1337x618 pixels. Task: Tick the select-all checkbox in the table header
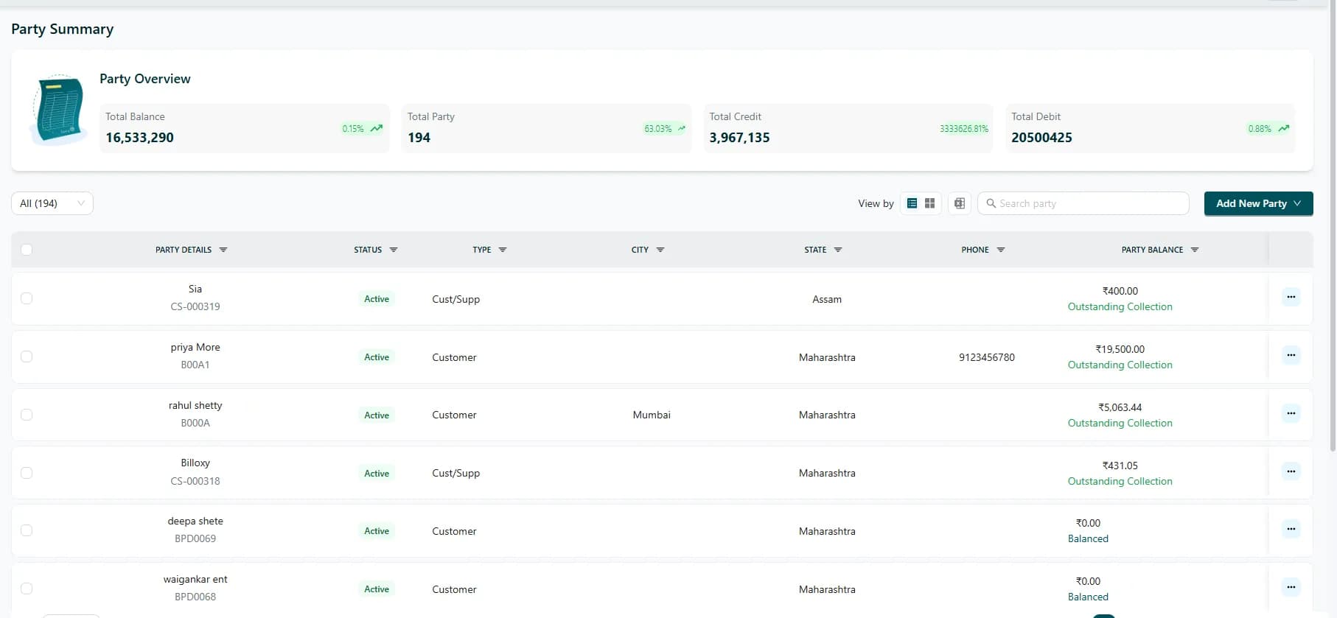coord(27,250)
